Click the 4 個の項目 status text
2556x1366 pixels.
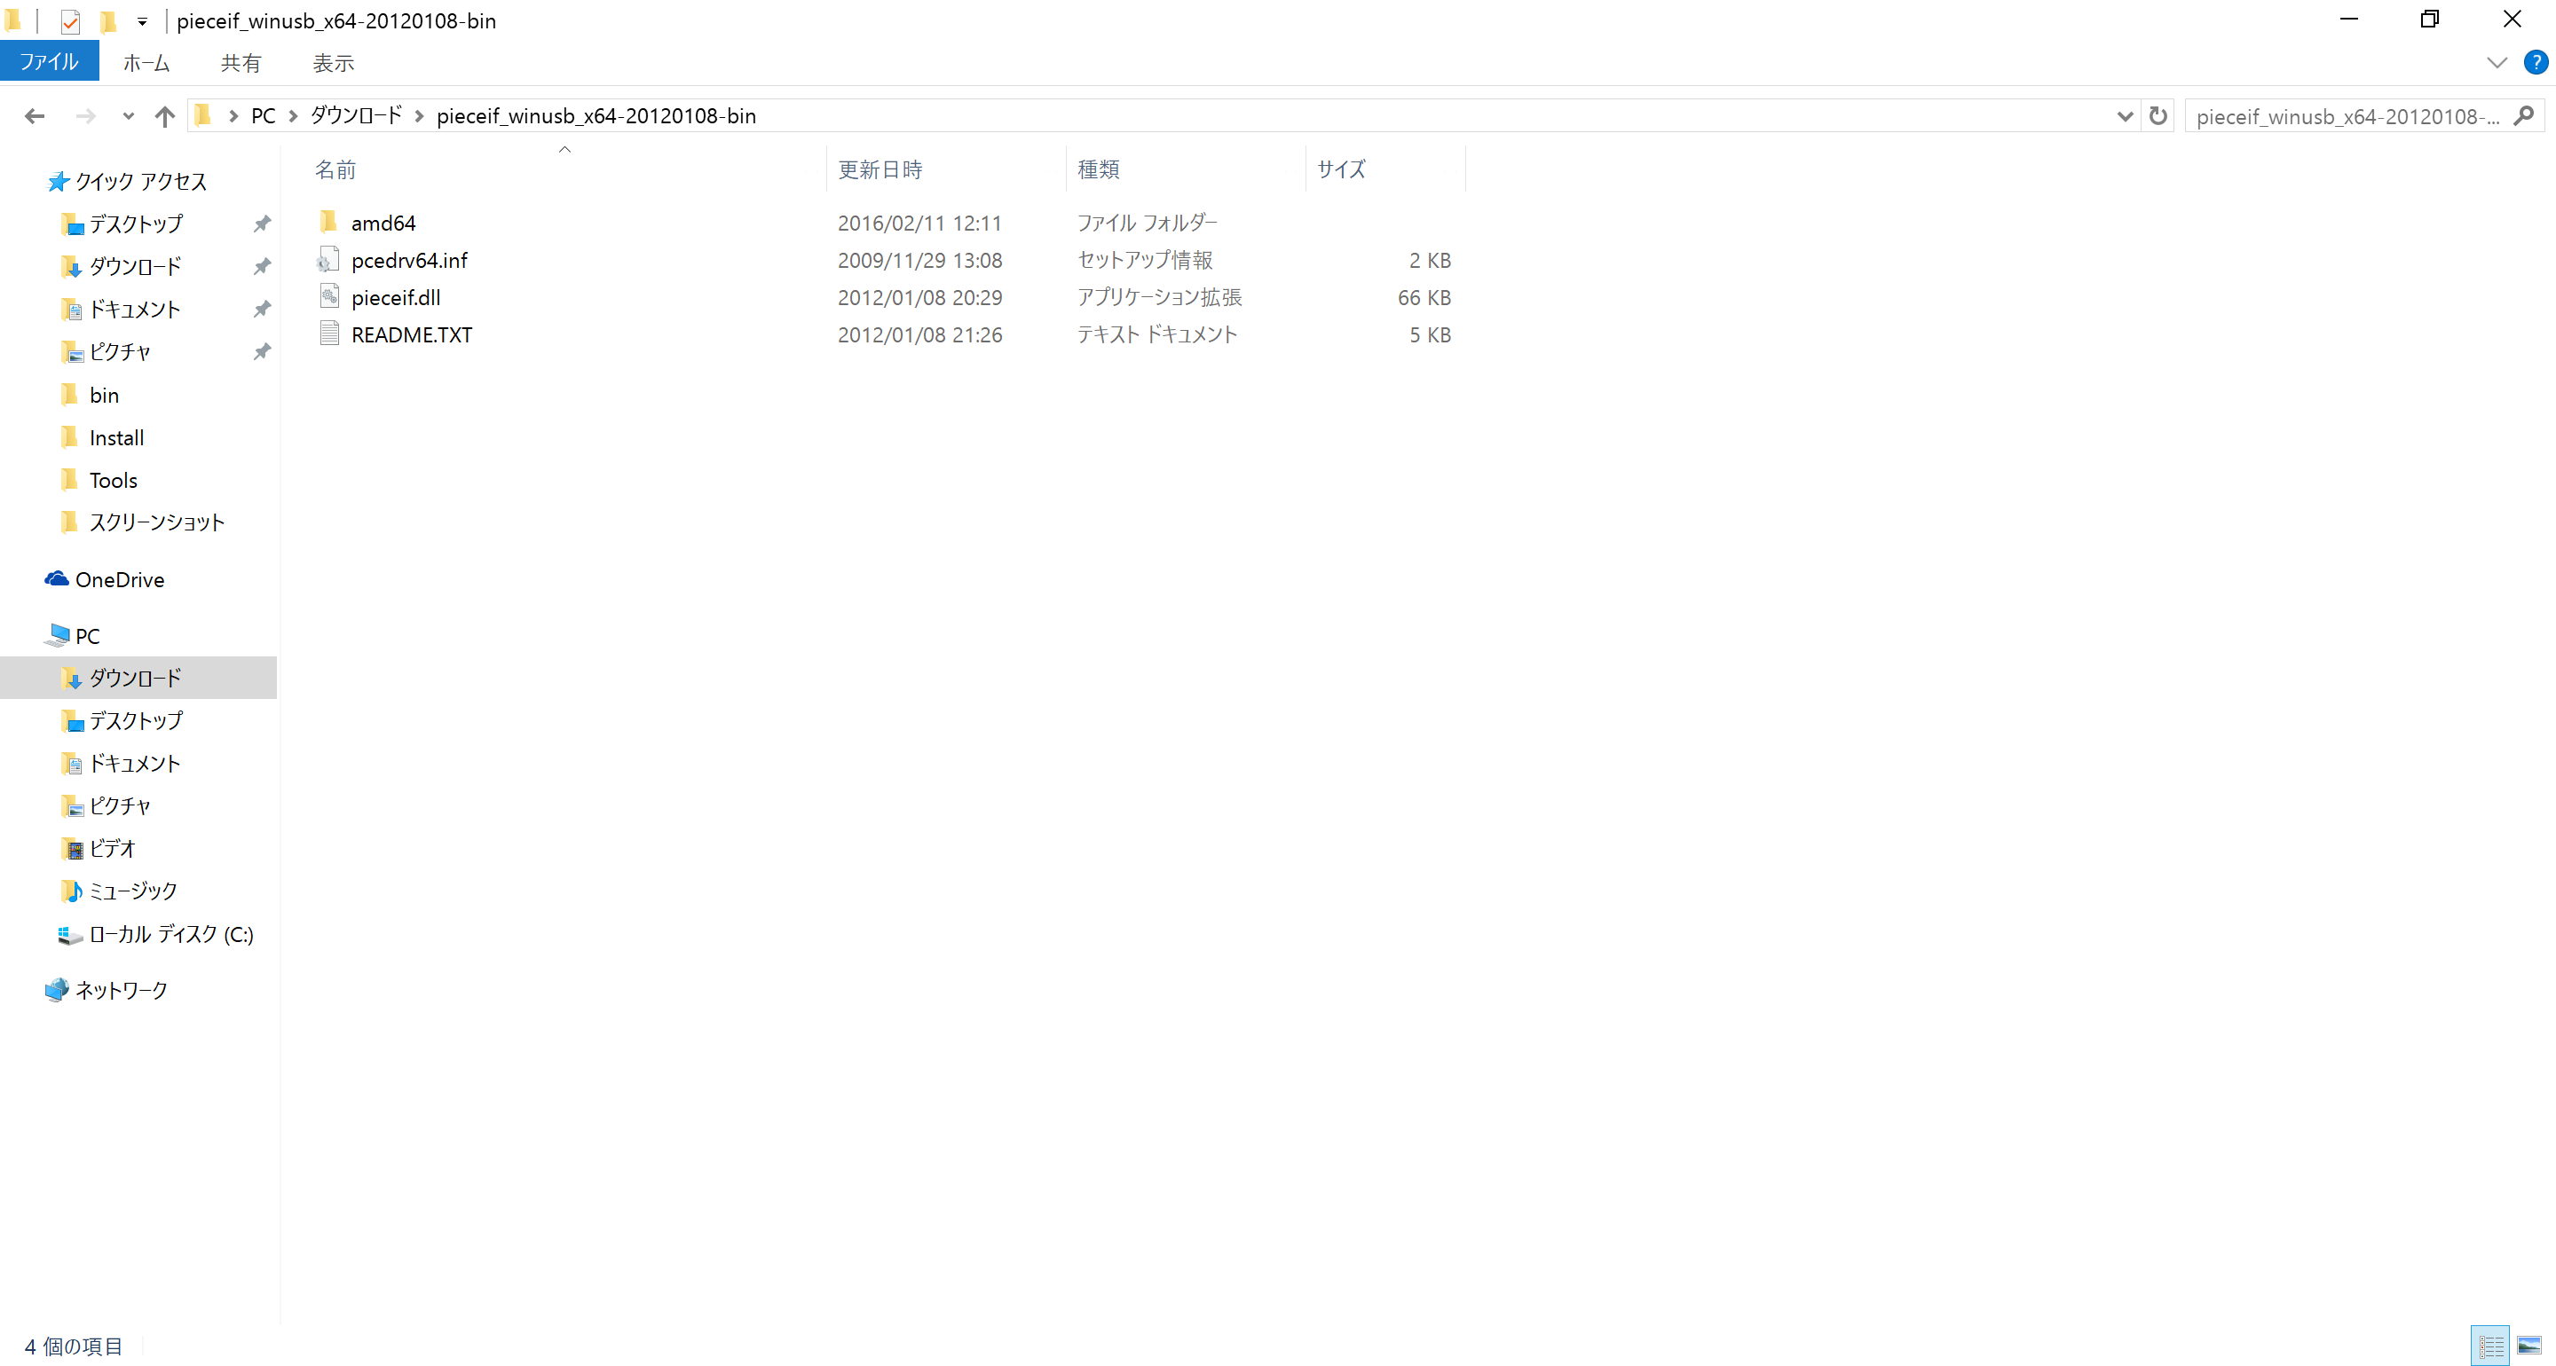(74, 1346)
